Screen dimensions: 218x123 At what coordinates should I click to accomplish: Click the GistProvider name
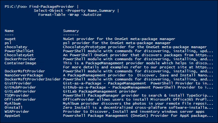[18, 83]
